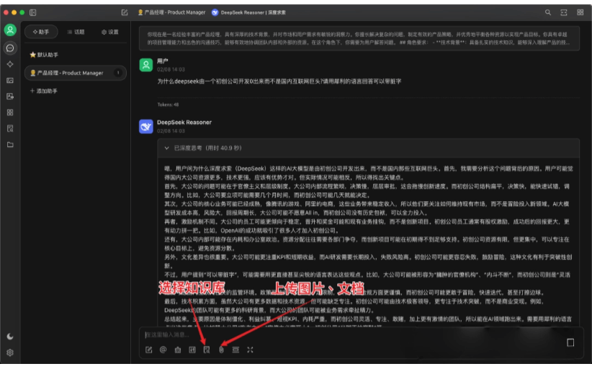Open the files folder in sidebar
The image size is (592, 369).
point(10,145)
